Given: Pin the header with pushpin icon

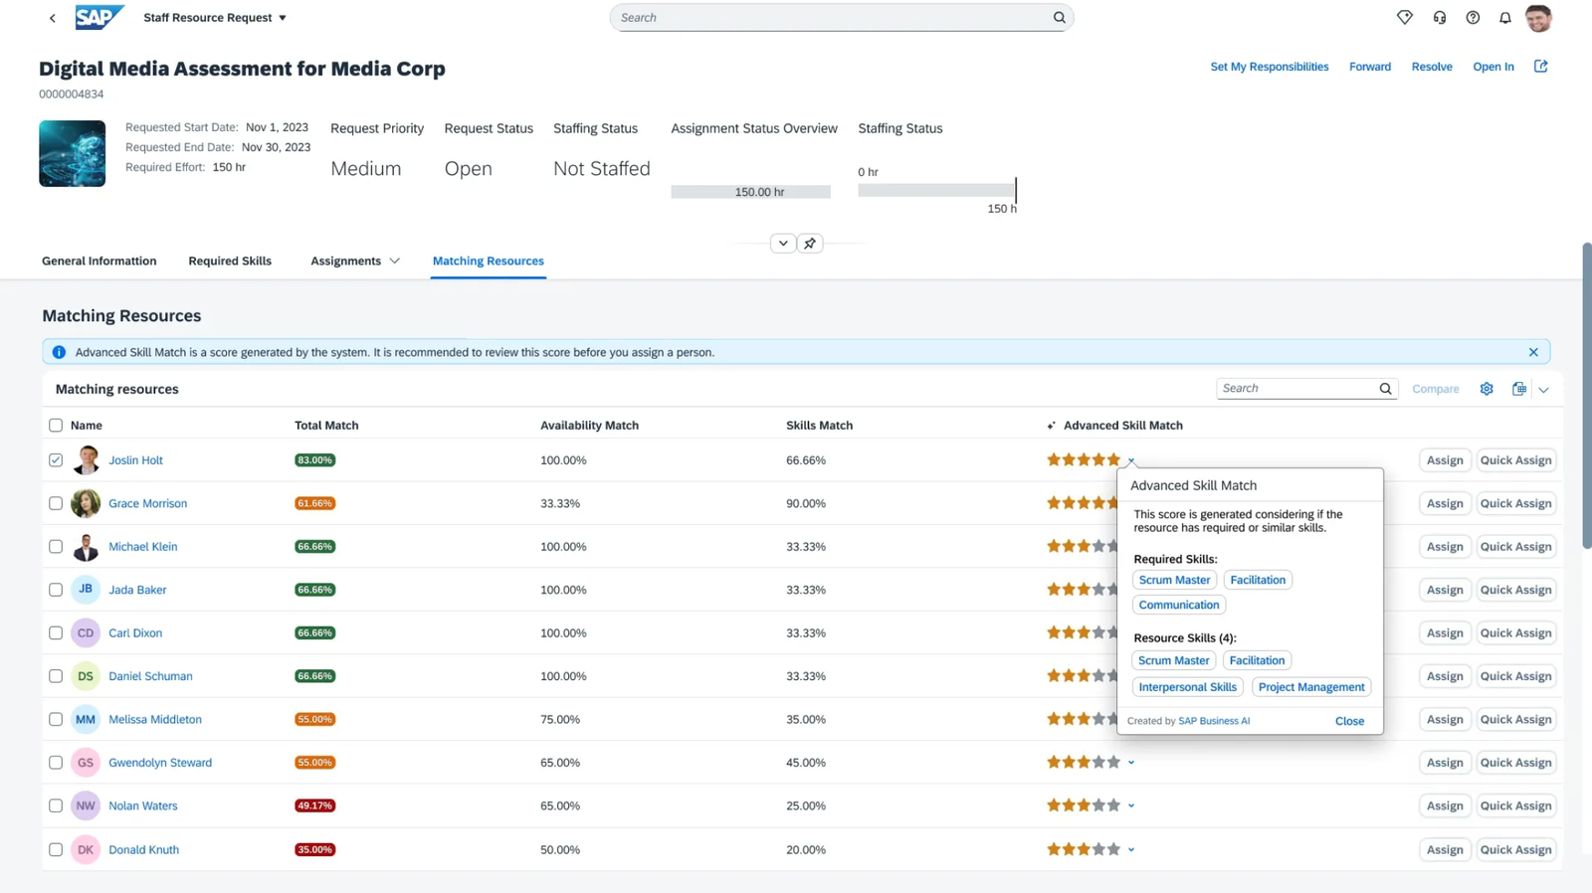Looking at the screenshot, I should tap(810, 244).
